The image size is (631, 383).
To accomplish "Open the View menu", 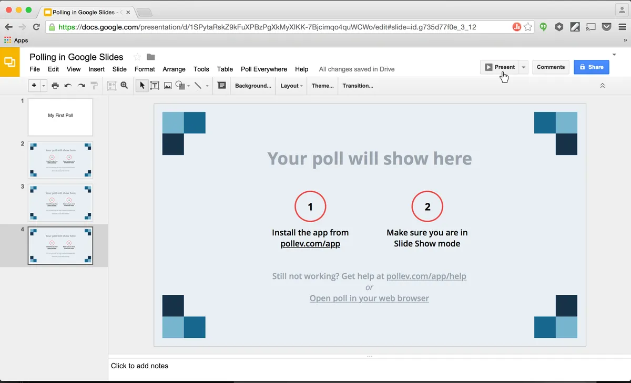I will click(x=74, y=69).
